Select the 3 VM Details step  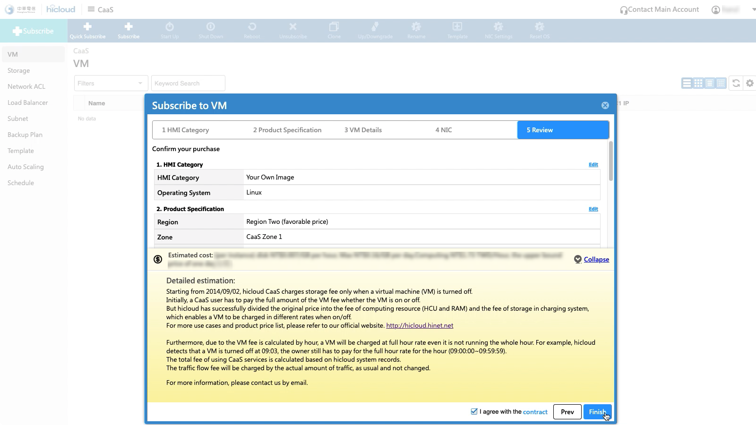click(363, 130)
